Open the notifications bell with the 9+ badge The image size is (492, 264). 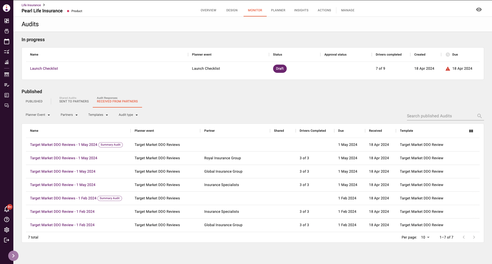coord(7,209)
